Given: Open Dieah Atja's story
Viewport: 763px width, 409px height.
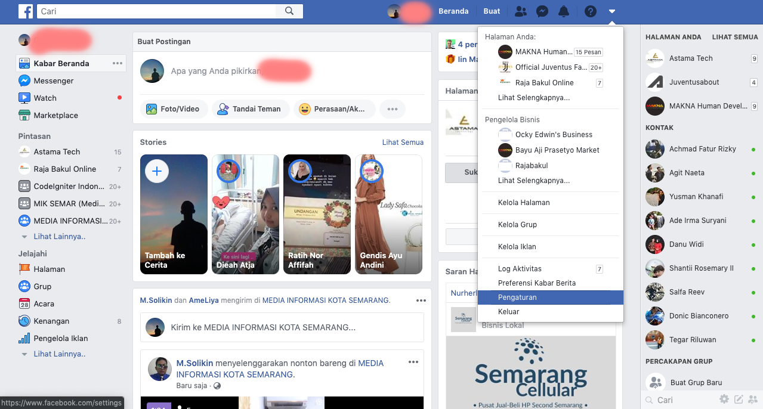Looking at the screenshot, I should [x=245, y=214].
